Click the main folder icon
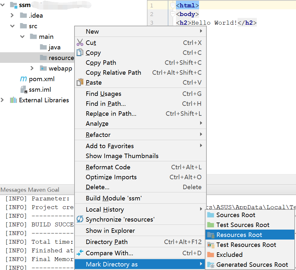 [33, 36]
